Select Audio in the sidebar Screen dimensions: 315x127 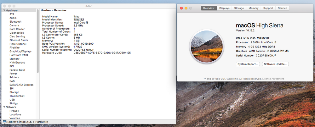[13, 18]
